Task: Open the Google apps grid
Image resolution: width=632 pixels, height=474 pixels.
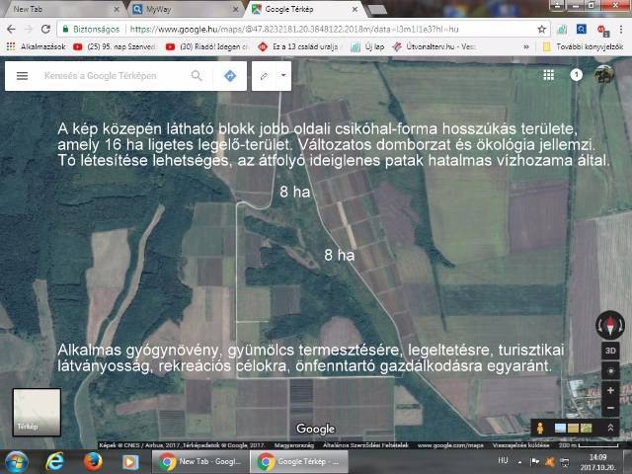Action: 548,75
